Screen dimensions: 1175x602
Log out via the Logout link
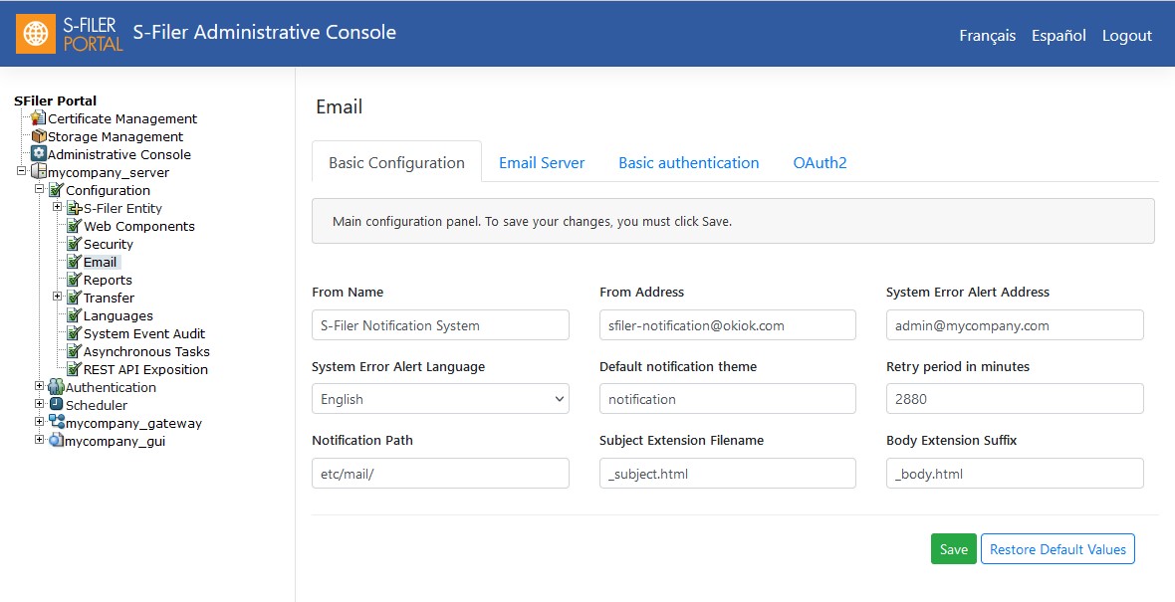(x=1127, y=35)
